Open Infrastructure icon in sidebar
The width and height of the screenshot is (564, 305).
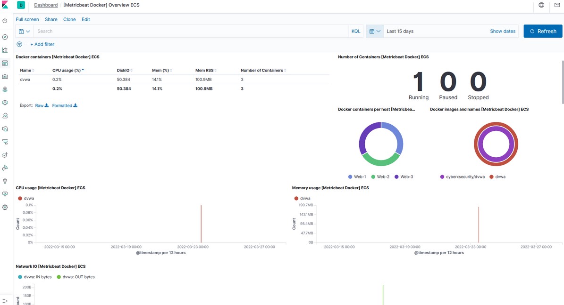[x=5, y=115]
